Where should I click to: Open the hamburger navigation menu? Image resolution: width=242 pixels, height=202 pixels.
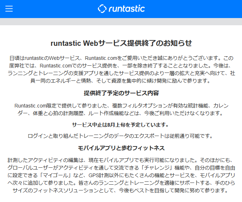pos(9,9)
